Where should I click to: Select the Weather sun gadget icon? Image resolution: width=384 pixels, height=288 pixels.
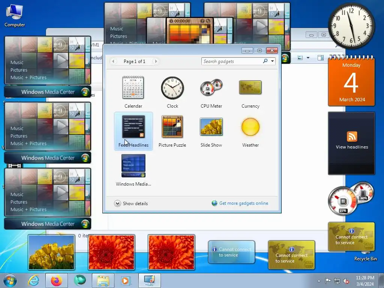[x=250, y=127]
